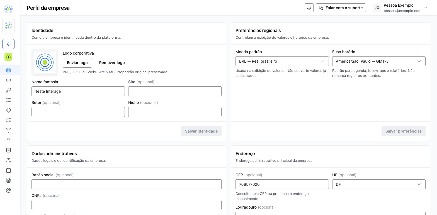Open the users group icon in sidebar

(8, 160)
